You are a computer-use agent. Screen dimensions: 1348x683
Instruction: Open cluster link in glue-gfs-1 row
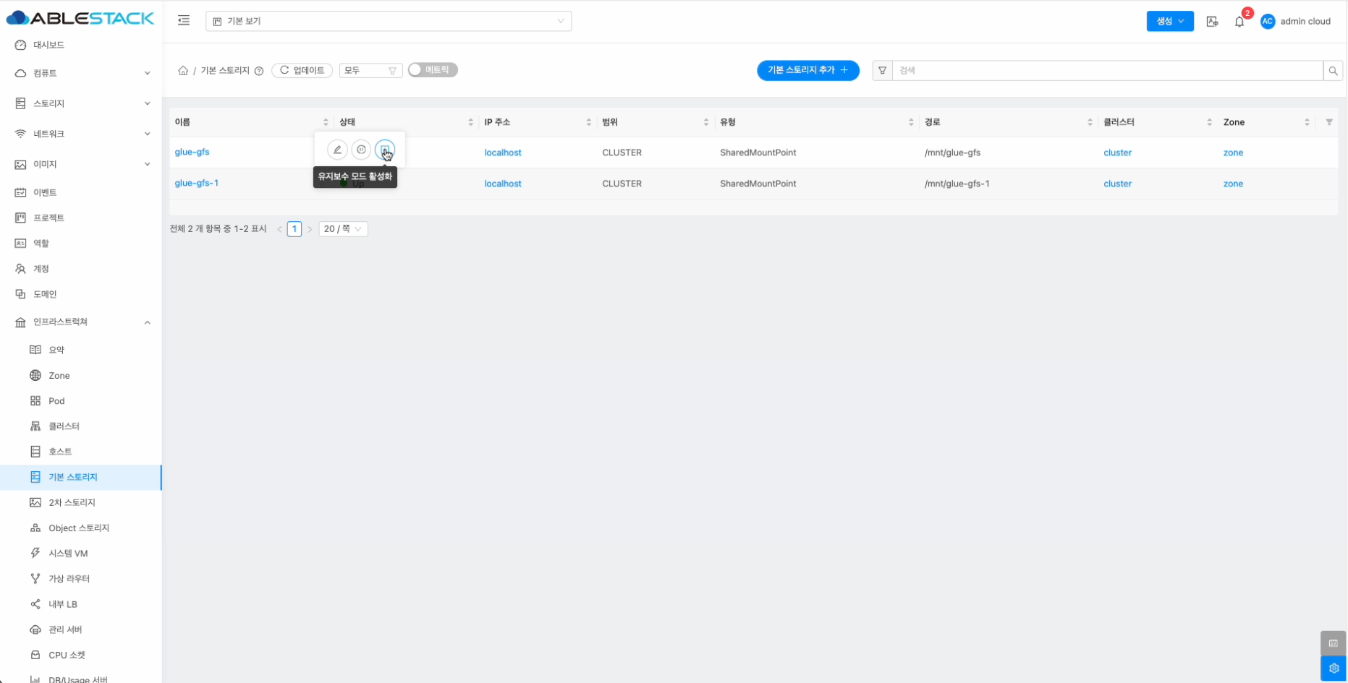coord(1117,184)
